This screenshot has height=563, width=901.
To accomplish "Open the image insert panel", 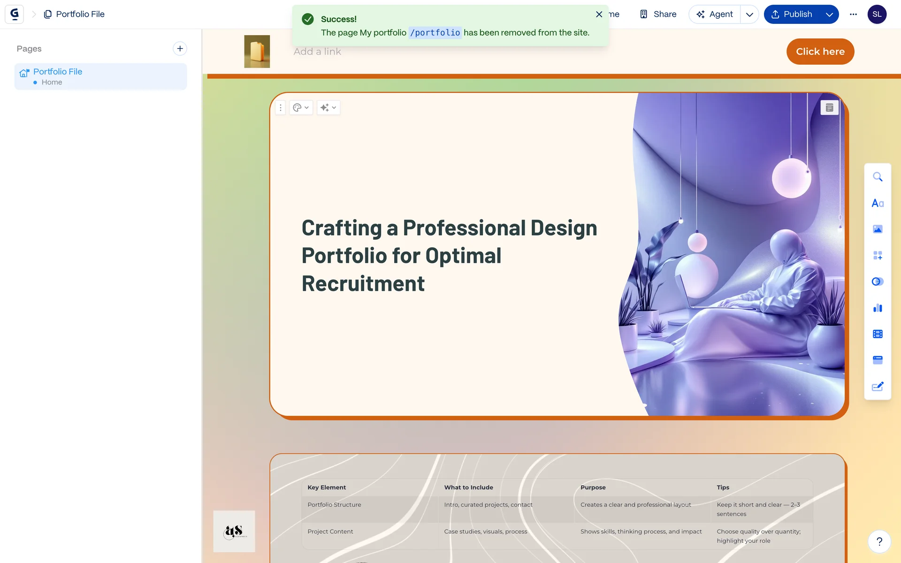I will [x=878, y=229].
